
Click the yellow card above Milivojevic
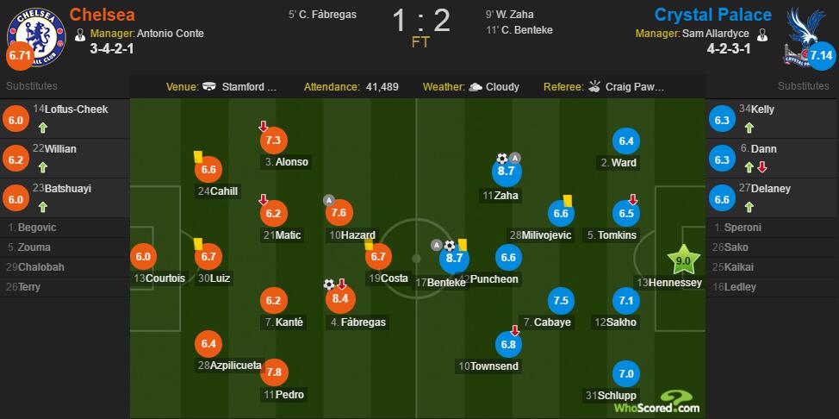tap(568, 199)
